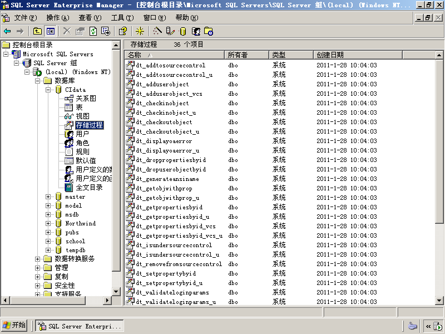Expand the Northwind database node
Viewport: 445px width, 334px height.
[x=48, y=223]
